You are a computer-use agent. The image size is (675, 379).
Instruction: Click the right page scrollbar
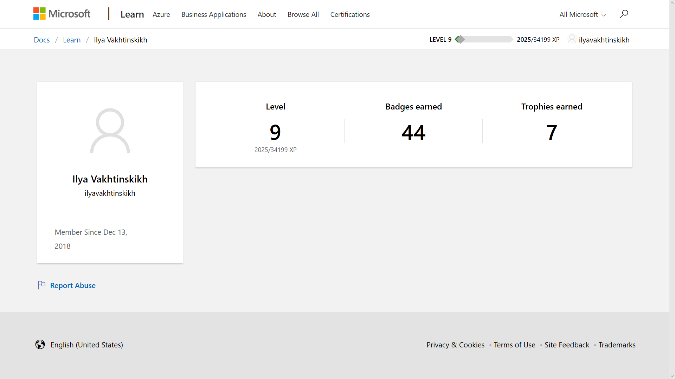672,189
